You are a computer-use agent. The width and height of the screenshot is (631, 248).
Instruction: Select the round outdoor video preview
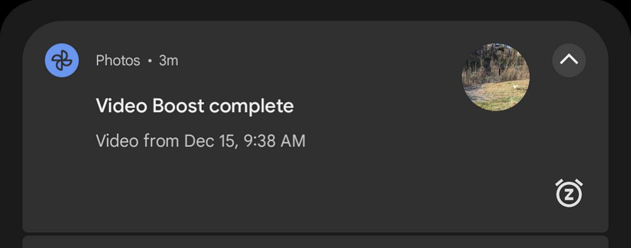(495, 77)
